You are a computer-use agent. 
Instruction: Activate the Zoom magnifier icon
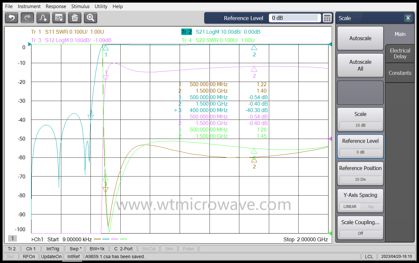tap(90, 18)
